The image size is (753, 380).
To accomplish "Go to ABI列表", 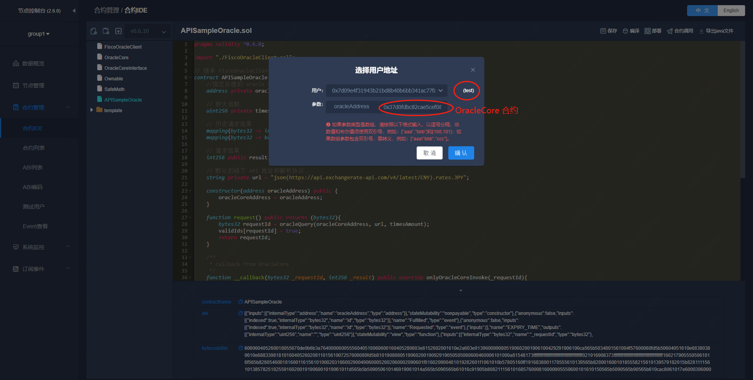I will [x=33, y=167].
